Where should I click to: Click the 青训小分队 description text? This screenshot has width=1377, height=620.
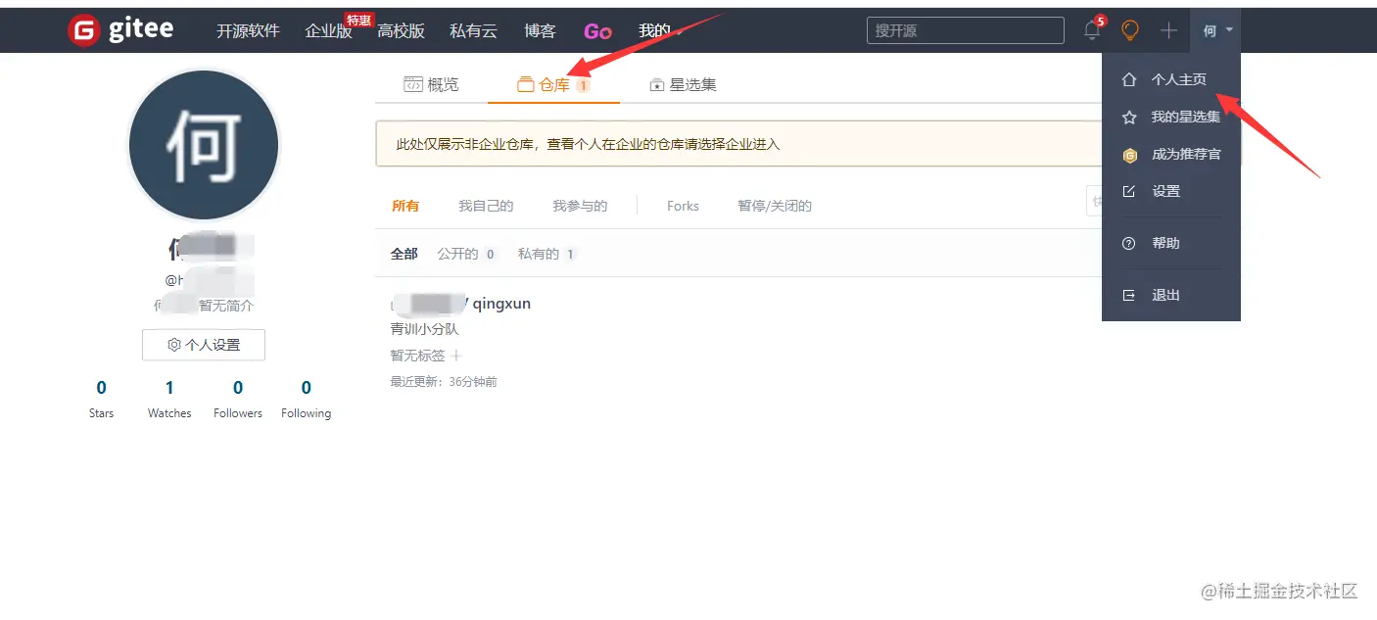[x=425, y=329]
